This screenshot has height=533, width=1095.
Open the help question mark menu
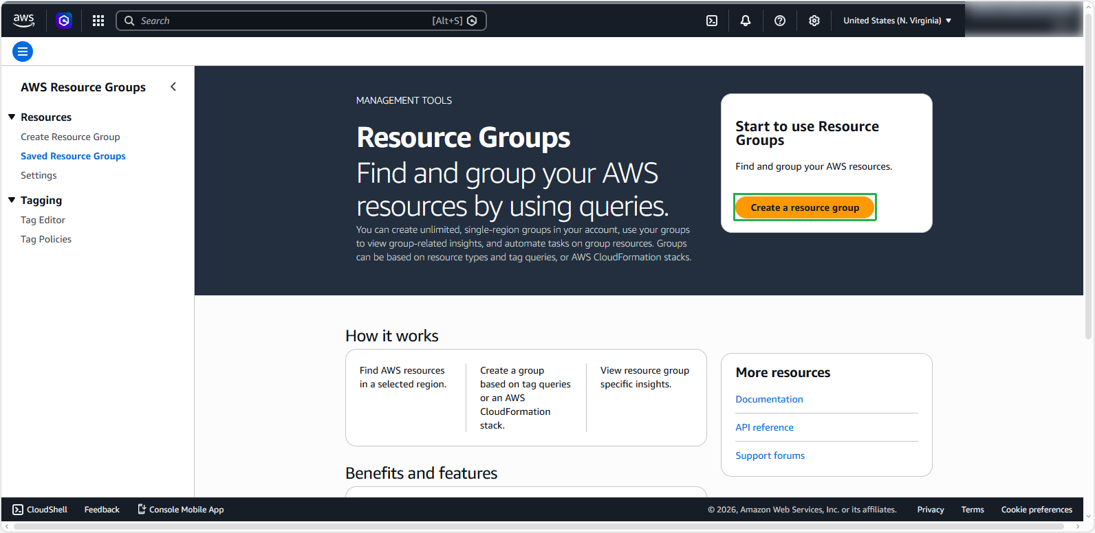pyautogui.click(x=780, y=21)
